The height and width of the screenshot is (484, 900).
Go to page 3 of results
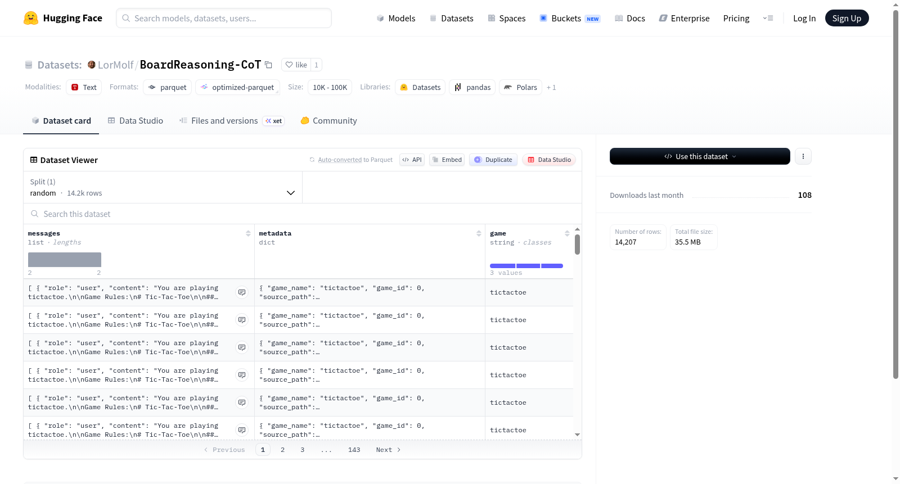coord(302,450)
